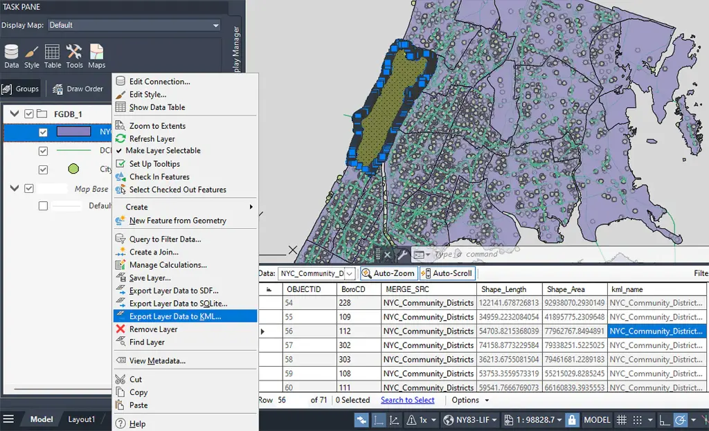
Task: Click the purple layer color swatch
Action: point(73,131)
